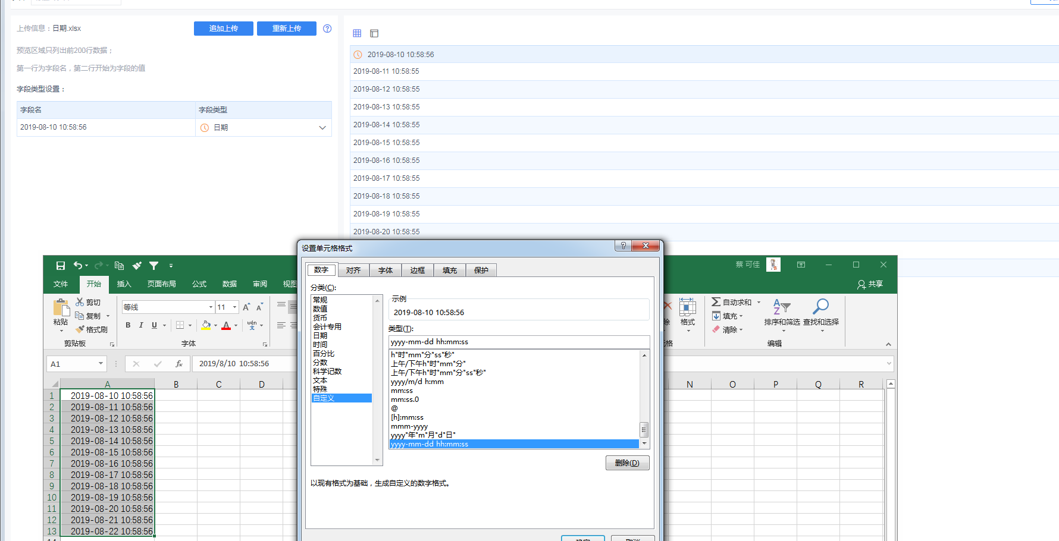Toggle Italic formatting in Excel ribbon

141,325
